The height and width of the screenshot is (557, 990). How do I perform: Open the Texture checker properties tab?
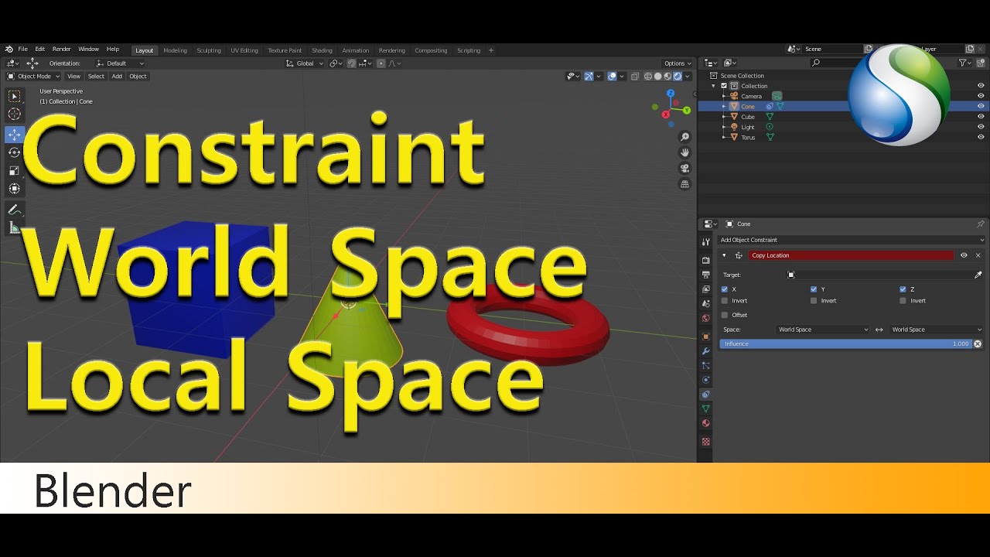(x=705, y=442)
